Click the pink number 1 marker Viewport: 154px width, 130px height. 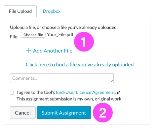(x=84, y=42)
